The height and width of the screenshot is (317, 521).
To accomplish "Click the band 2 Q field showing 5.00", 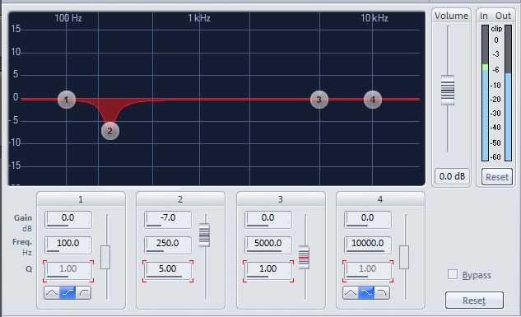I will [x=168, y=271].
